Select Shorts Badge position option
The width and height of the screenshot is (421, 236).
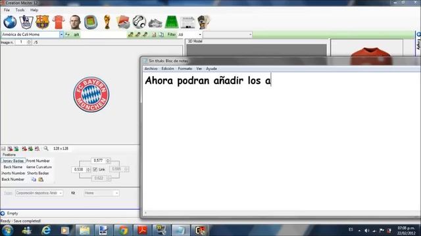[x=38, y=173]
